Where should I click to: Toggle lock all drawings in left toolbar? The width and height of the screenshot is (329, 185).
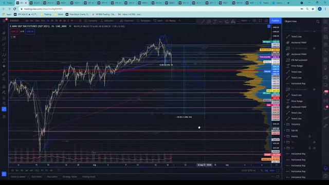point(4,98)
